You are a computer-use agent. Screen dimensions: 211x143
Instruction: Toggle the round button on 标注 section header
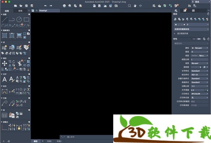29,86
